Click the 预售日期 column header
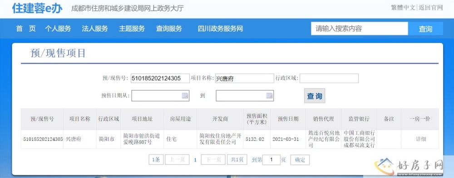Image resolution: width=454 pixels, height=178 pixels. 288,119
